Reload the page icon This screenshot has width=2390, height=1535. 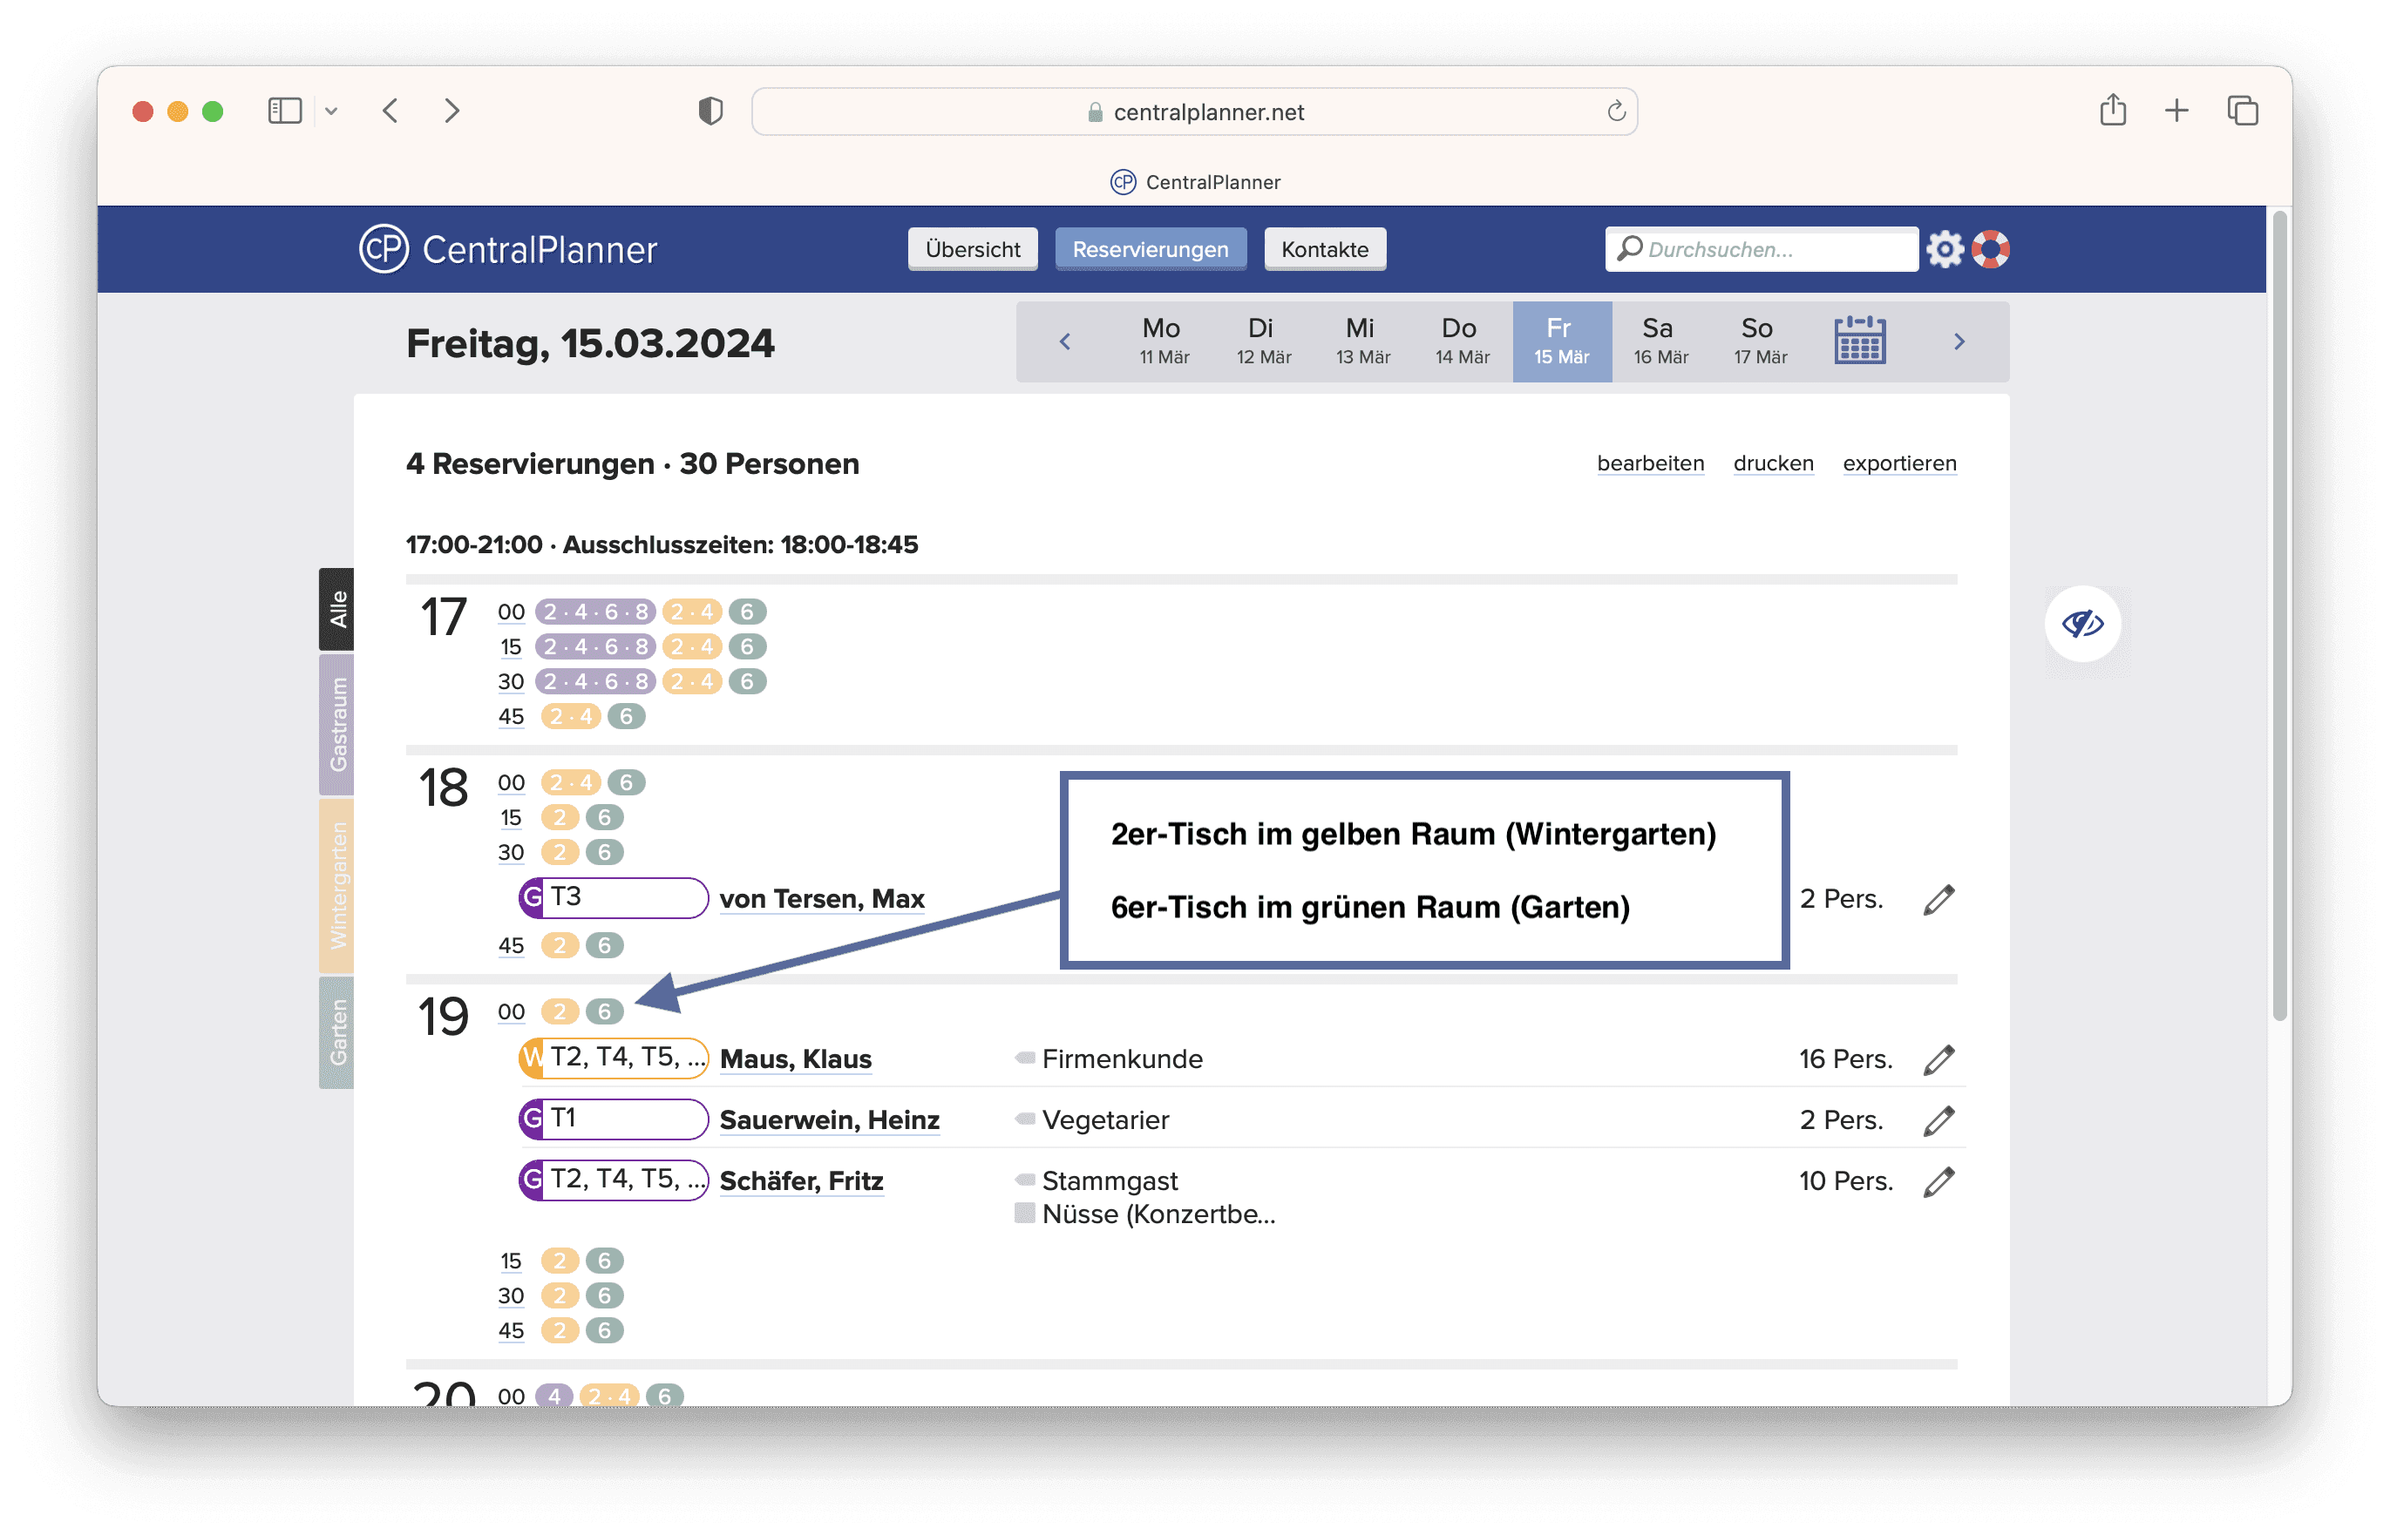point(1616,112)
